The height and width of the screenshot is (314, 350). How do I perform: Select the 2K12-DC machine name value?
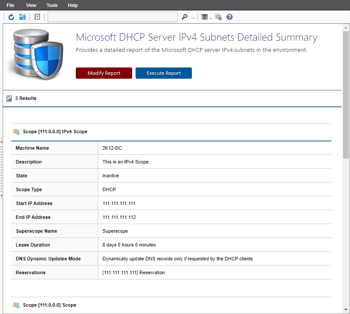pos(112,148)
